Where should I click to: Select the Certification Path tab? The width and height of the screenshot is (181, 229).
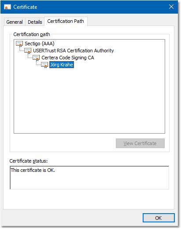(66, 21)
